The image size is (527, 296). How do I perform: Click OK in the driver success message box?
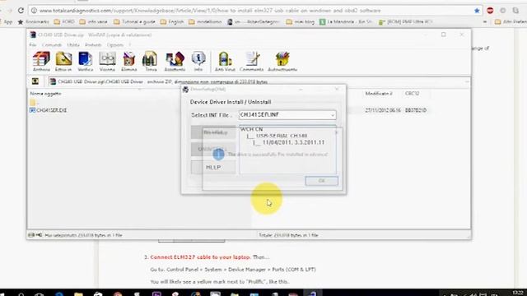coord(322,181)
